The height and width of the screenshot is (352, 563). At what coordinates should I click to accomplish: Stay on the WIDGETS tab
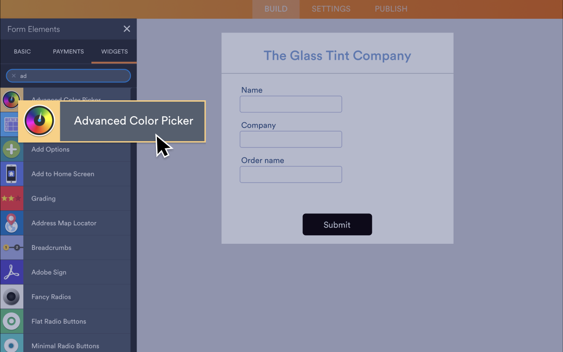[x=114, y=51]
